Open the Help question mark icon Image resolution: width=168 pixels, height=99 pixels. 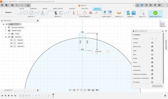click(x=159, y=5)
